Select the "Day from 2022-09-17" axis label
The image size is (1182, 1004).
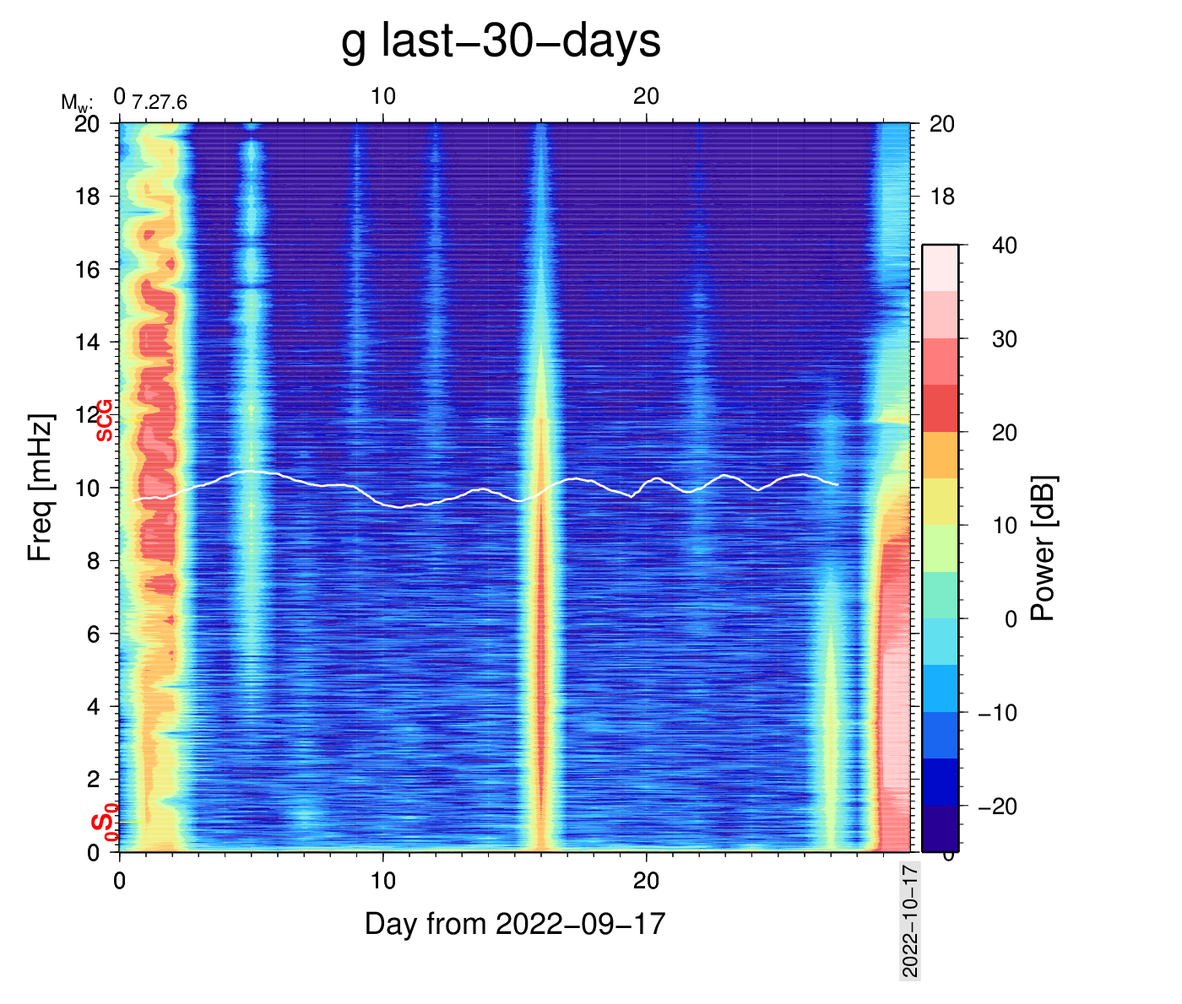click(515, 924)
